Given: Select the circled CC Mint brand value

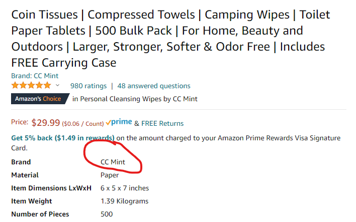Looking at the screenshot, I should click(x=113, y=162).
